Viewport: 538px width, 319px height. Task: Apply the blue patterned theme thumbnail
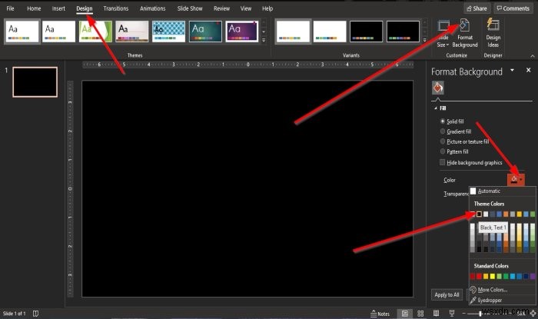pos(168,32)
